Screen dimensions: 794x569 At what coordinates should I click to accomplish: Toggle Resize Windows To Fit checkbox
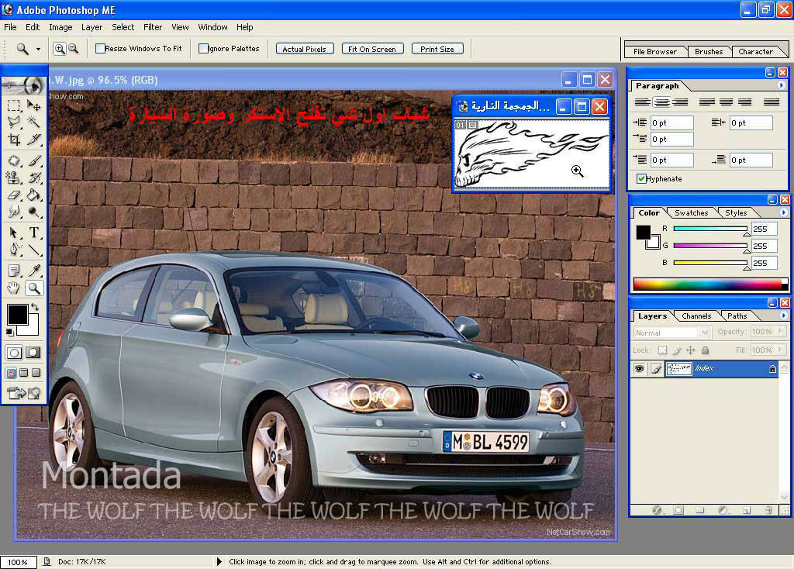[100, 49]
